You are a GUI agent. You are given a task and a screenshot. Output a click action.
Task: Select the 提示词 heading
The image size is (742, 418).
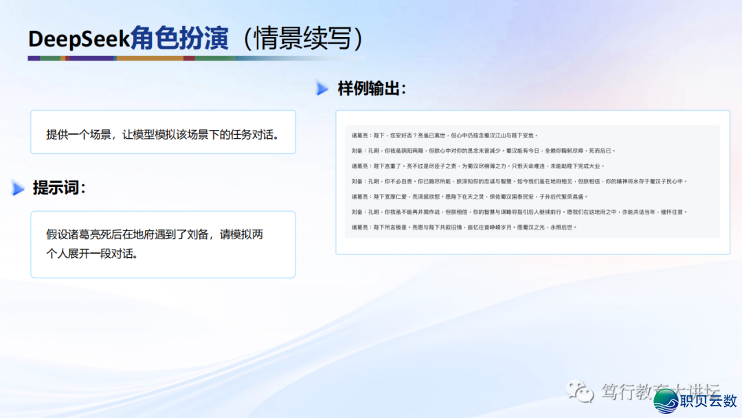pyautogui.click(x=60, y=188)
